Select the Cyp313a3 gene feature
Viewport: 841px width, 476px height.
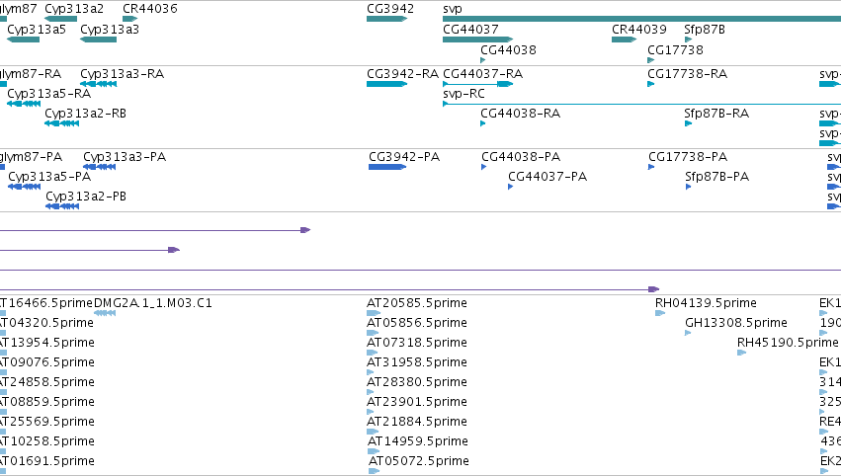click(98, 40)
